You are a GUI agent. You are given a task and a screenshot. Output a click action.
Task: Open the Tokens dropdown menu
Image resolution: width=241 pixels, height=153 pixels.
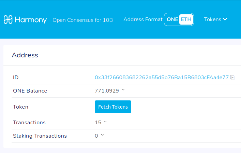click(216, 19)
